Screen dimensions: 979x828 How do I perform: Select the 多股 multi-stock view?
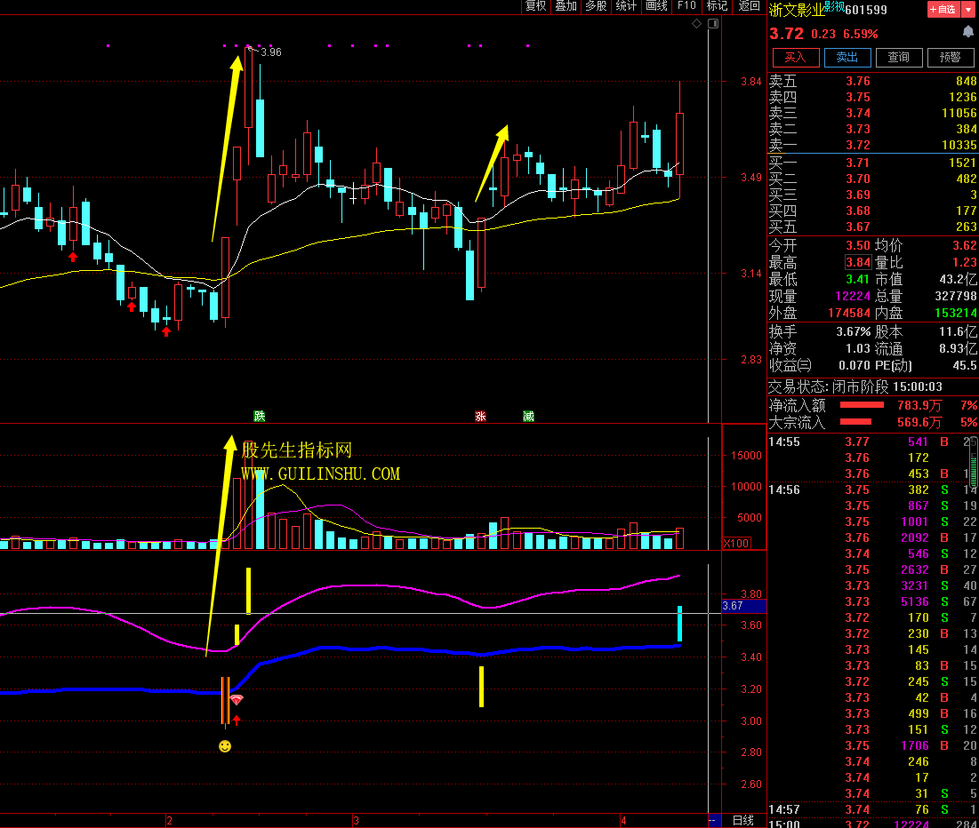tap(596, 6)
